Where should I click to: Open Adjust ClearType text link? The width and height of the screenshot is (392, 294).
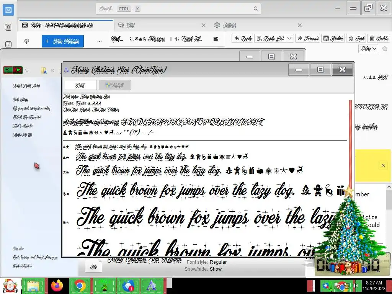[x=27, y=117]
